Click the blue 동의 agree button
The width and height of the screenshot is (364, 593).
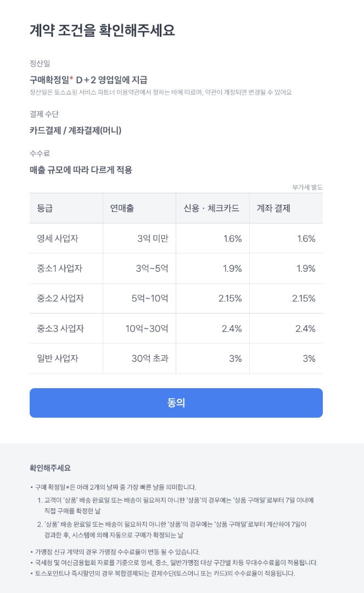(x=176, y=402)
